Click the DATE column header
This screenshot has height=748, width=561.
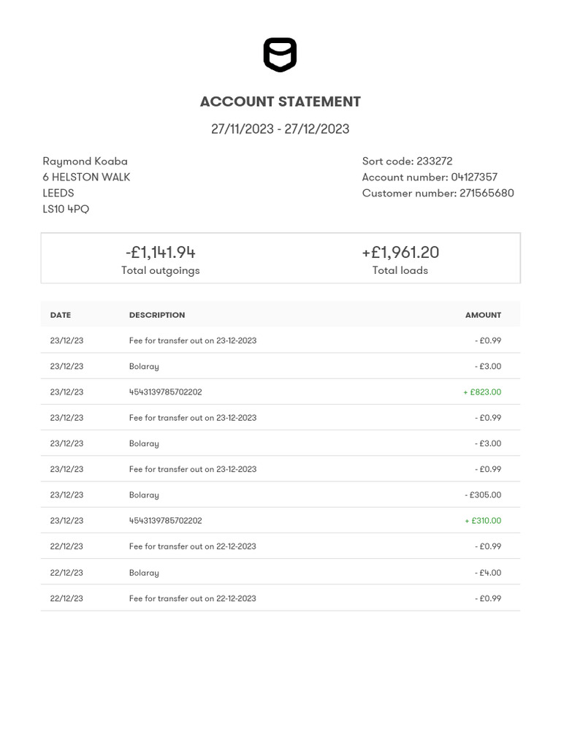[x=61, y=316]
